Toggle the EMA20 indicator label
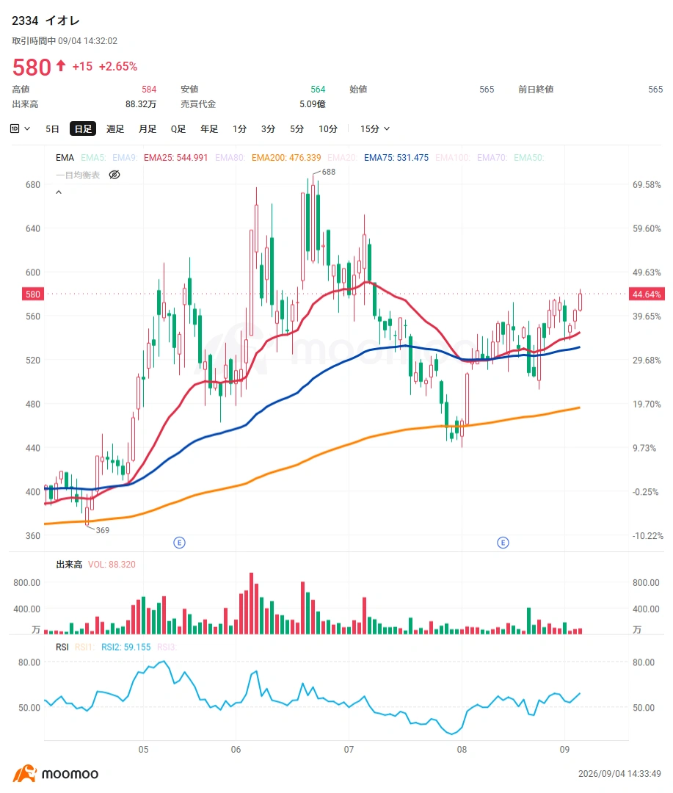This screenshot has width=673, height=793. pyautogui.click(x=342, y=158)
